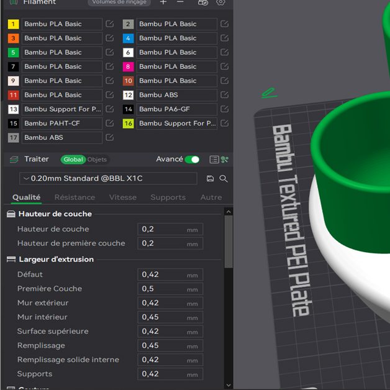Edit filament 10 preset icon
This screenshot has width=390, height=390.
pyautogui.click(x=224, y=81)
